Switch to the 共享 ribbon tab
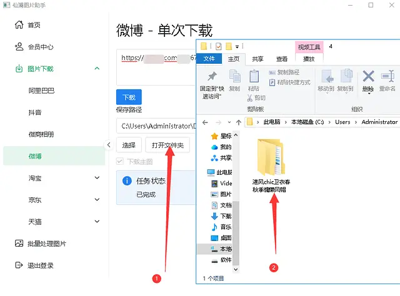Image resolution: width=400 pixels, height=296 pixels. point(257,59)
